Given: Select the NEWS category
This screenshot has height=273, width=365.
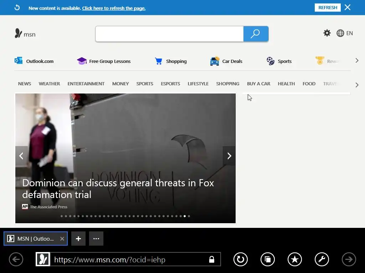Looking at the screenshot, I should (25, 84).
